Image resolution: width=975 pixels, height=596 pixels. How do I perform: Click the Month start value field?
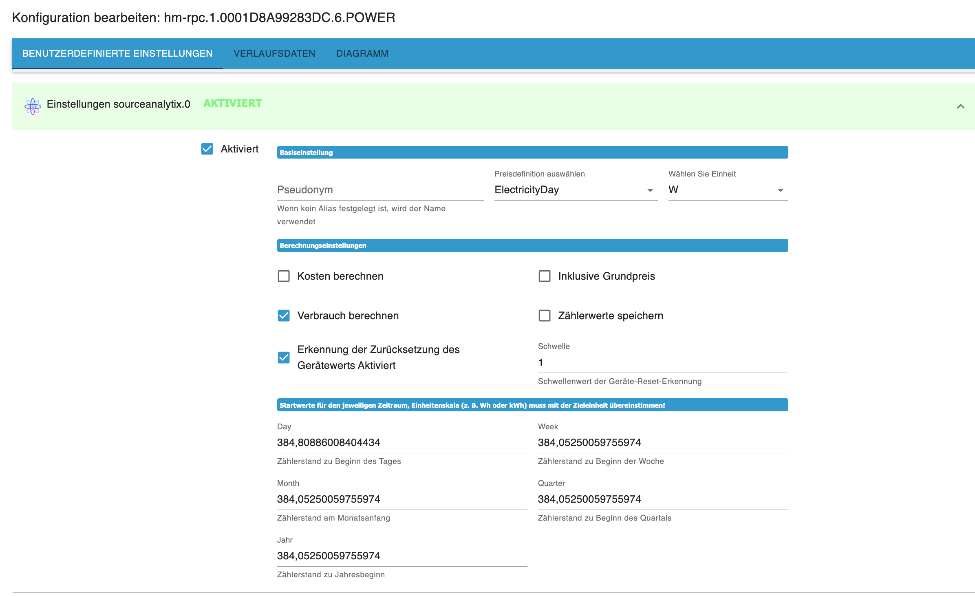(x=401, y=499)
